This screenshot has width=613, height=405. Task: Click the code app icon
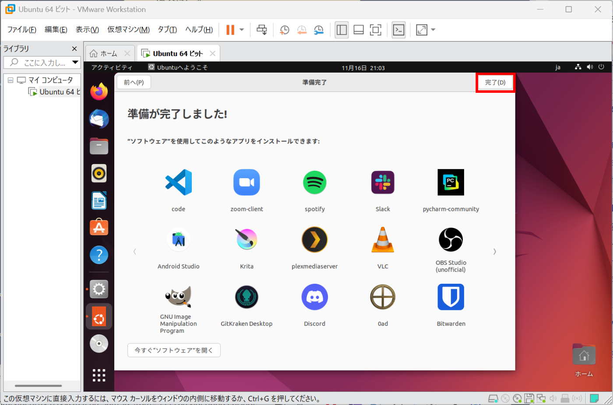[x=179, y=182]
